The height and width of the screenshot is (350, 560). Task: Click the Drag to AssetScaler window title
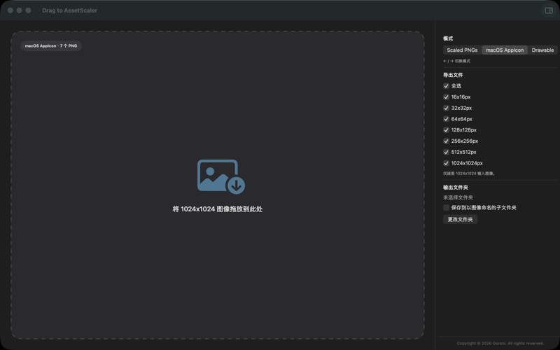pos(69,10)
